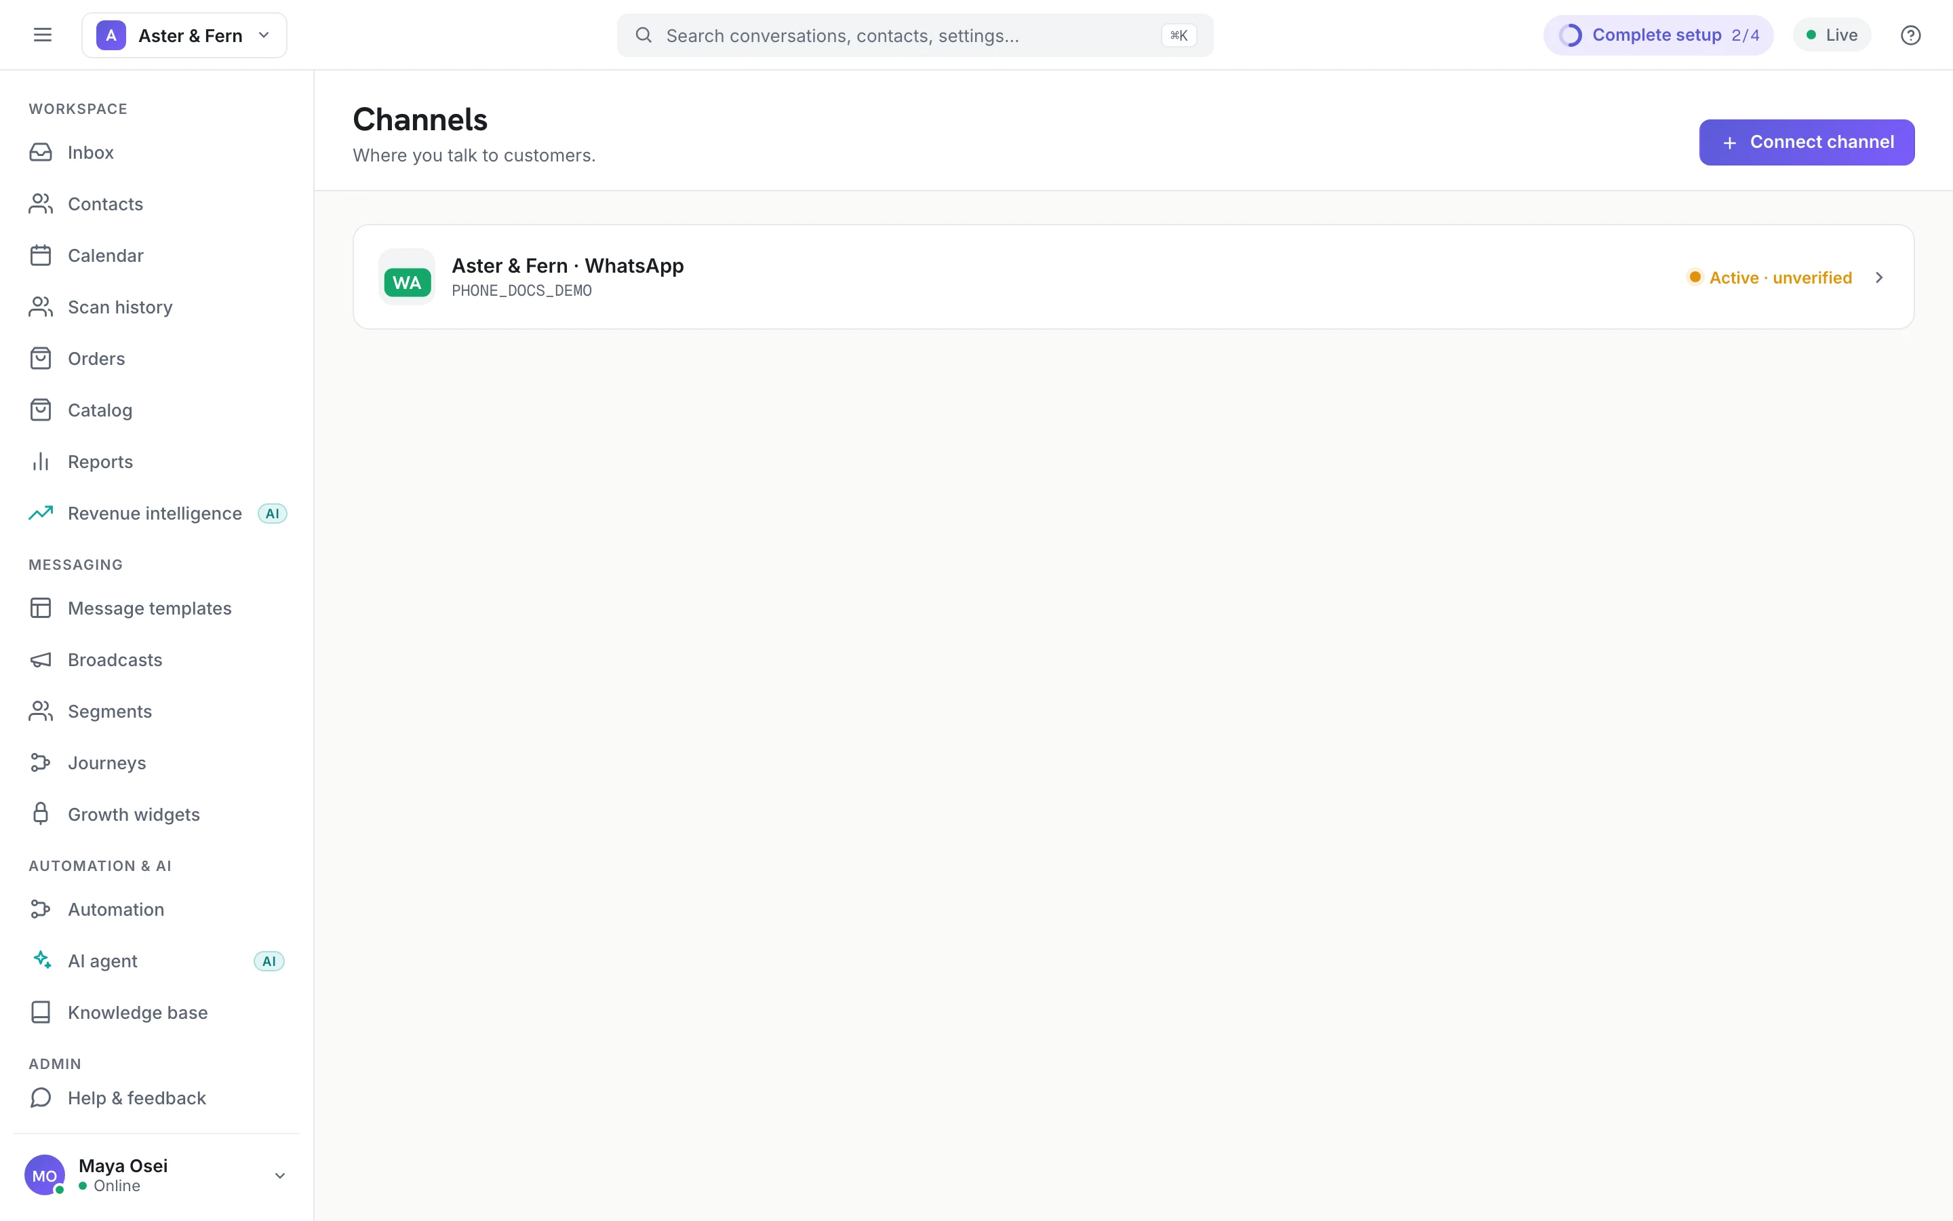Screen dimensions: 1953x1221
Task: Click the Maya Osei name text
Action: [x=123, y=1165]
